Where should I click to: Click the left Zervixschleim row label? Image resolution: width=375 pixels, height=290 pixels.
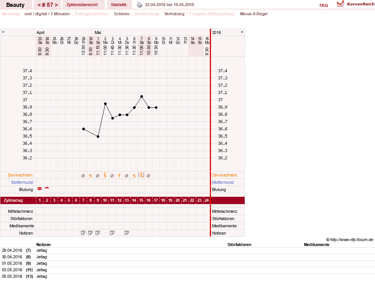[20, 175]
